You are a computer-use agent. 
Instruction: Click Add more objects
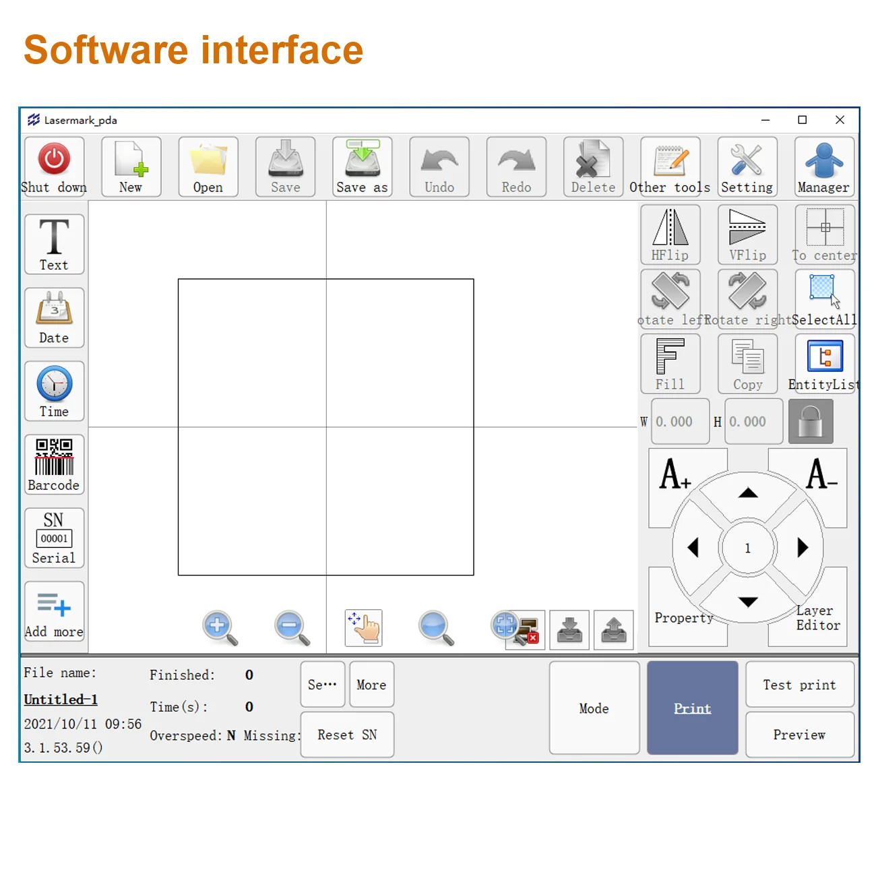coord(54,612)
